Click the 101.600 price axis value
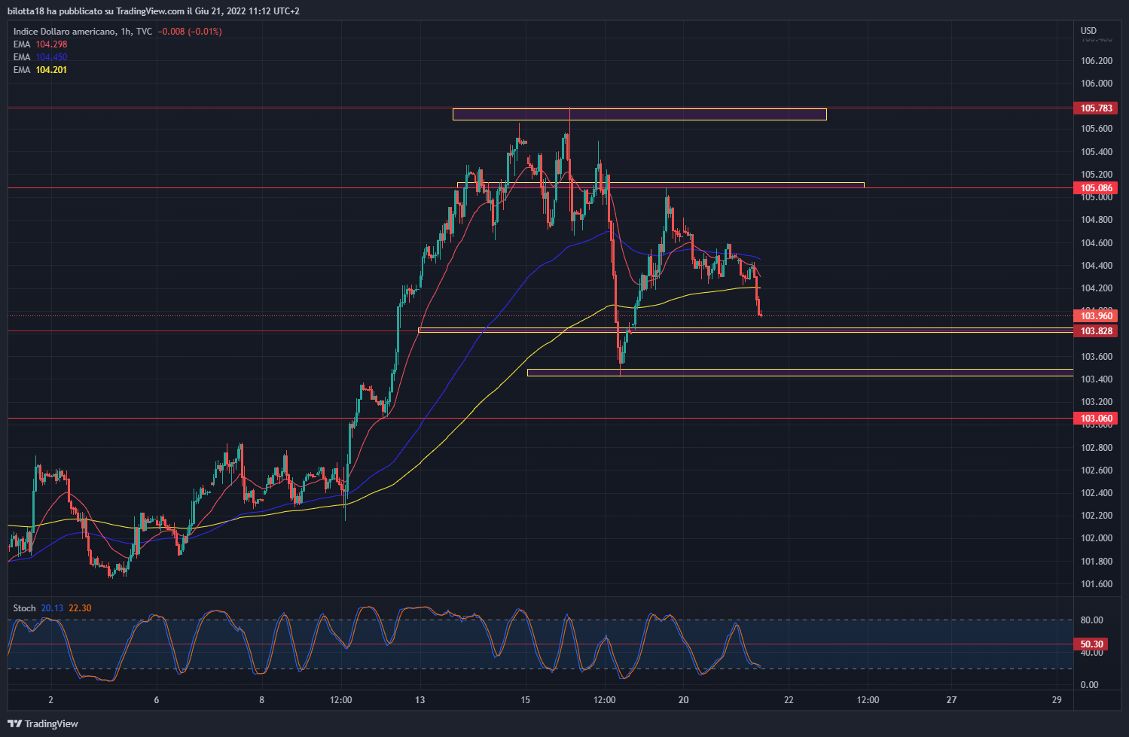 pos(1097,584)
